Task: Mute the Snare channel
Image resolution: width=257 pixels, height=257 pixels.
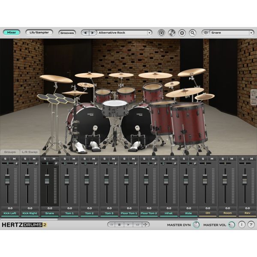Action: pyautogui.click(x=54, y=158)
